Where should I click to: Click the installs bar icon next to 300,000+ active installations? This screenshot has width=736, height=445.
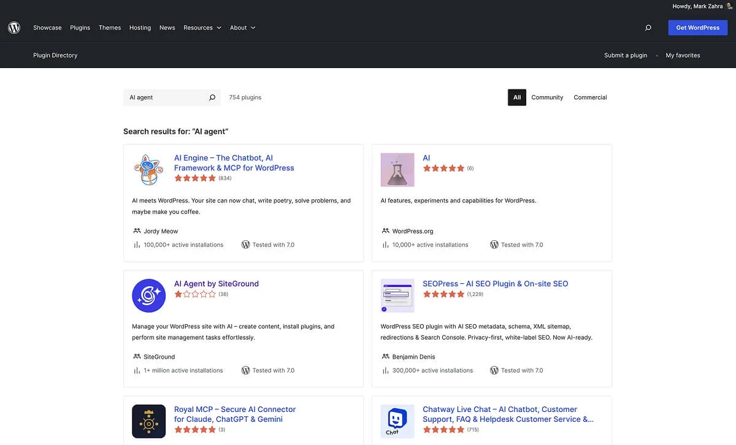pos(386,370)
